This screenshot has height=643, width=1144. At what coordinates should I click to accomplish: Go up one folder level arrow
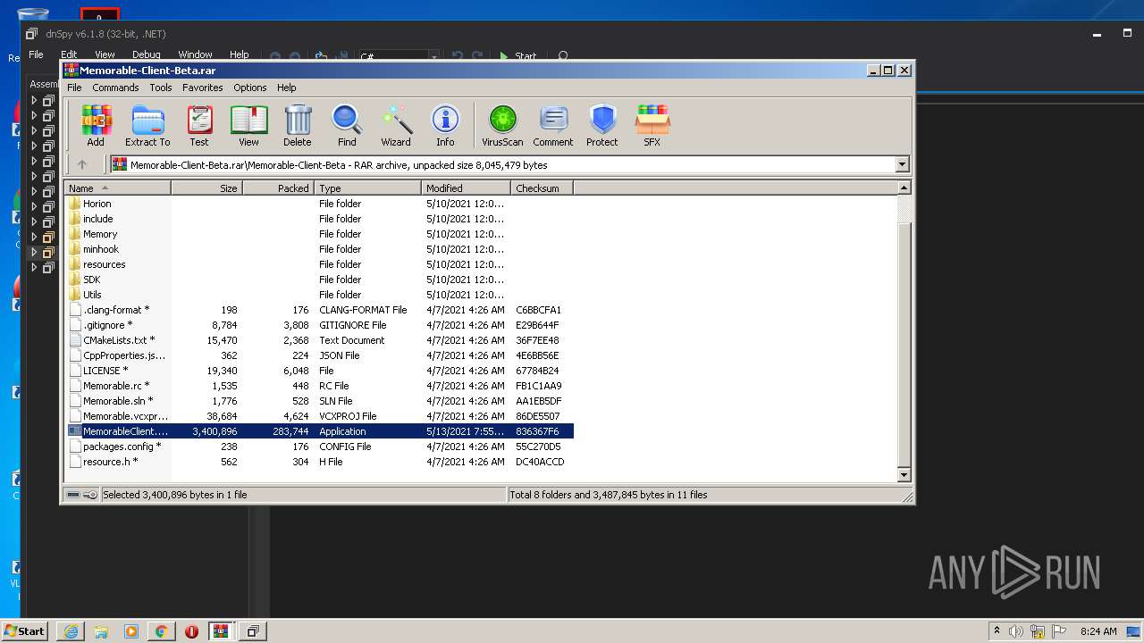tap(82, 164)
